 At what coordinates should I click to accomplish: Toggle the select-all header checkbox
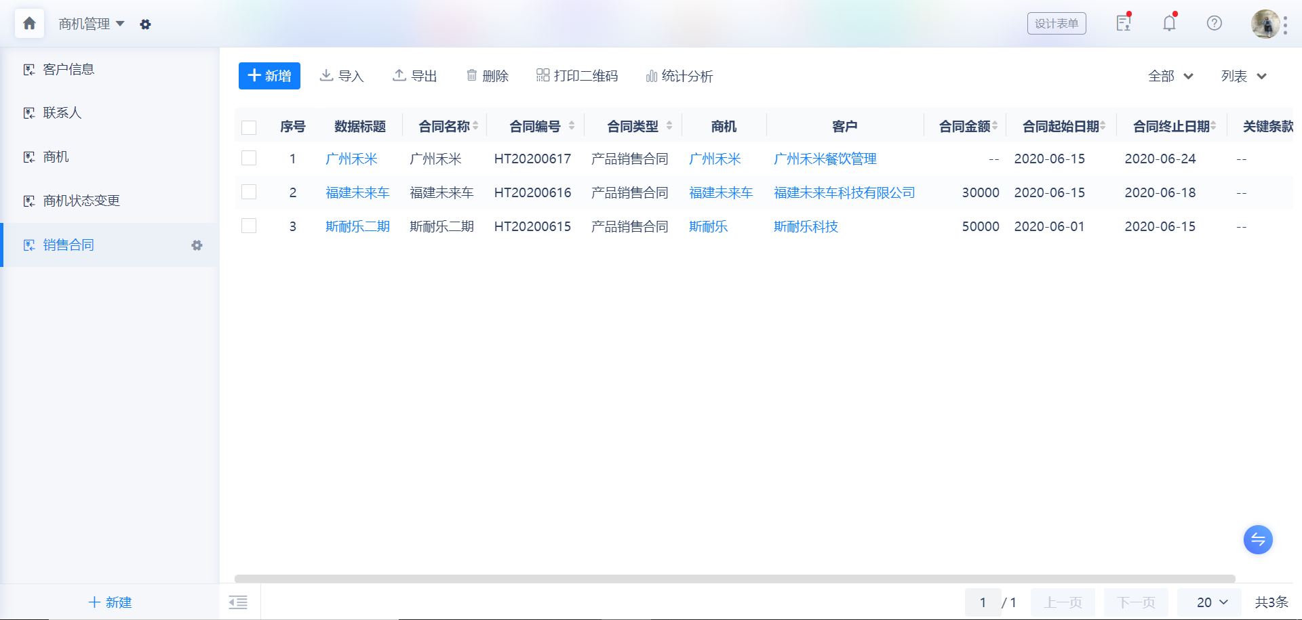(249, 127)
